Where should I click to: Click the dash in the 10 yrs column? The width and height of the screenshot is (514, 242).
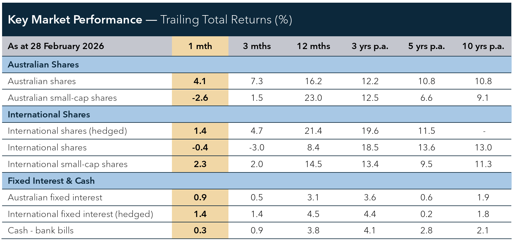tap(484, 131)
